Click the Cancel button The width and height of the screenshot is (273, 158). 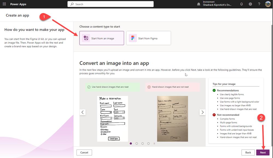tap(84, 153)
